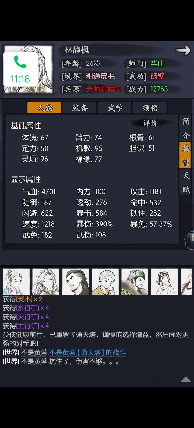194x428 pixels.
Task: Switch to the 武学 tab
Action: (115, 108)
